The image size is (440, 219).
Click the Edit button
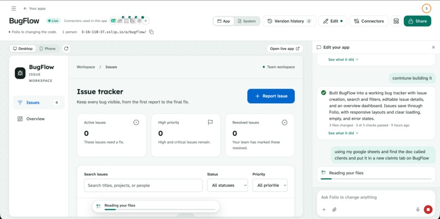click(332, 21)
